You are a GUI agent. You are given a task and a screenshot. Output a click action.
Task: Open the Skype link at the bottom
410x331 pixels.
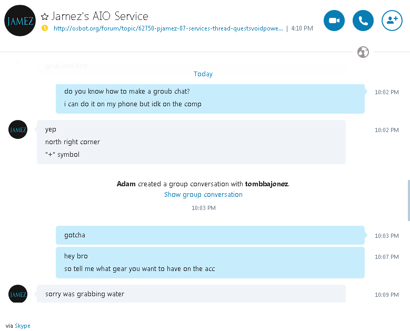(23, 326)
